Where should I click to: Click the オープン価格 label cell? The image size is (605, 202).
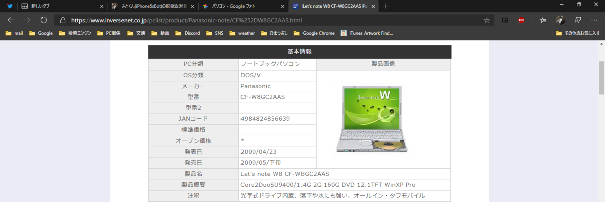click(194, 141)
